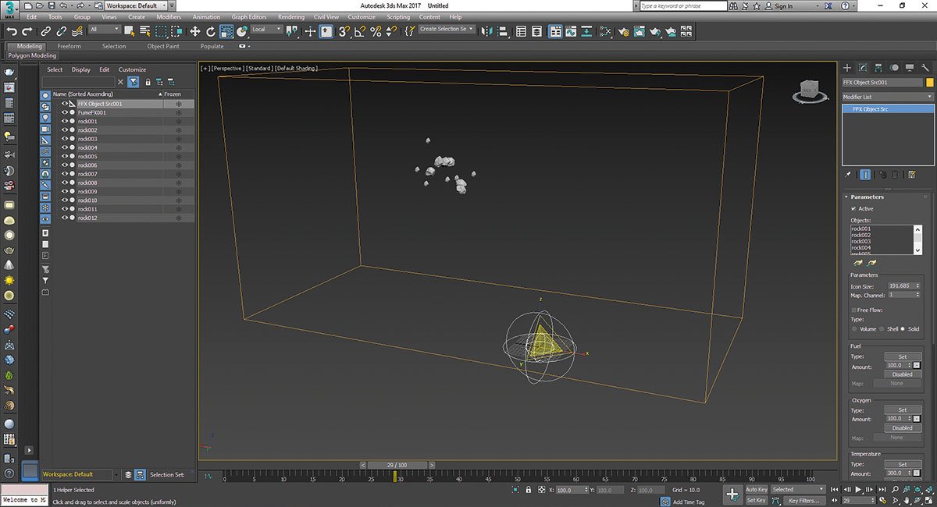Screen dimensions: 937x507
Task: Switch to the Object Paint ribbon tab
Action: tap(163, 46)
